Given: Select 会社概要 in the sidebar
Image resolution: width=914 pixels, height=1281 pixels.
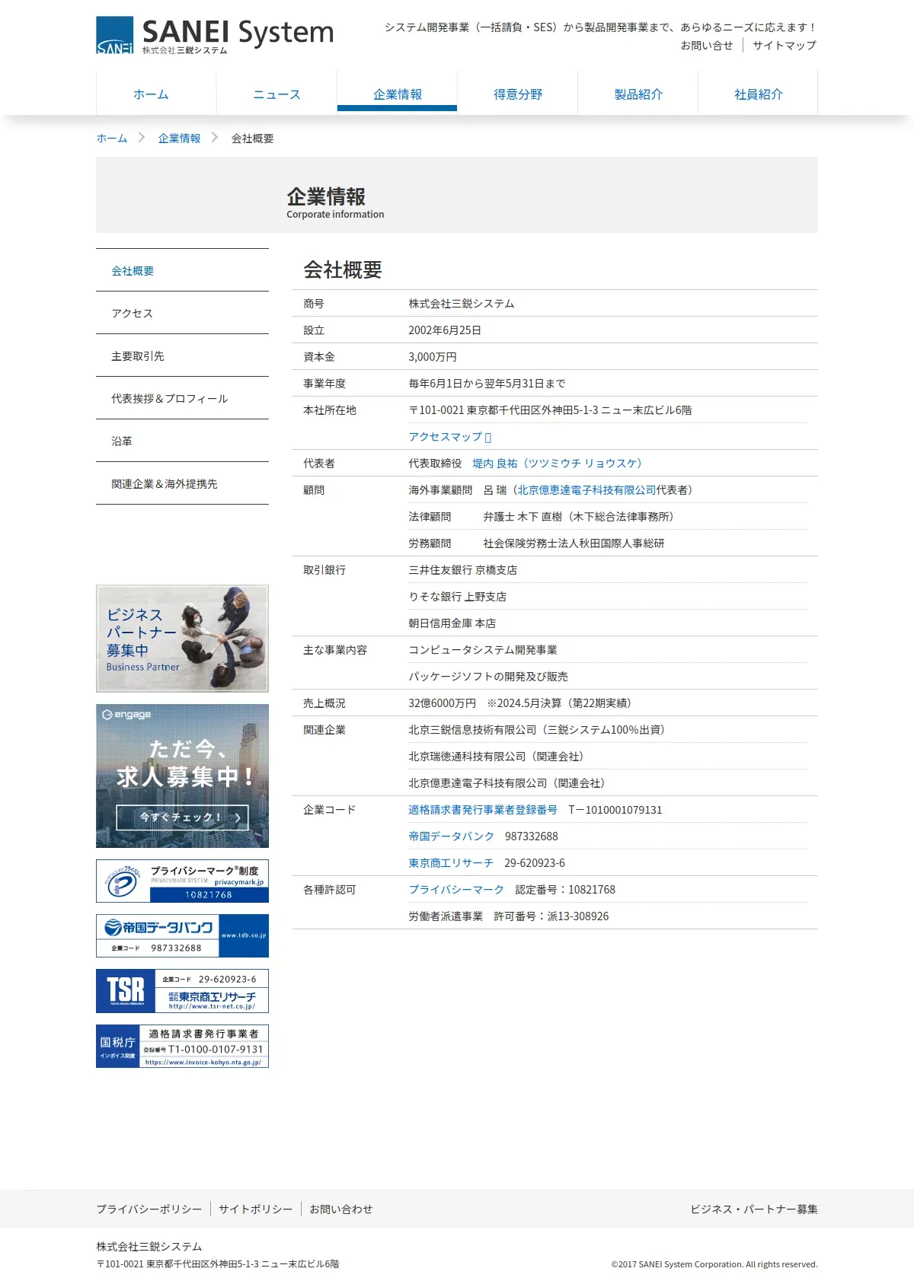Looking at the screenshot, I should (182, 270).
